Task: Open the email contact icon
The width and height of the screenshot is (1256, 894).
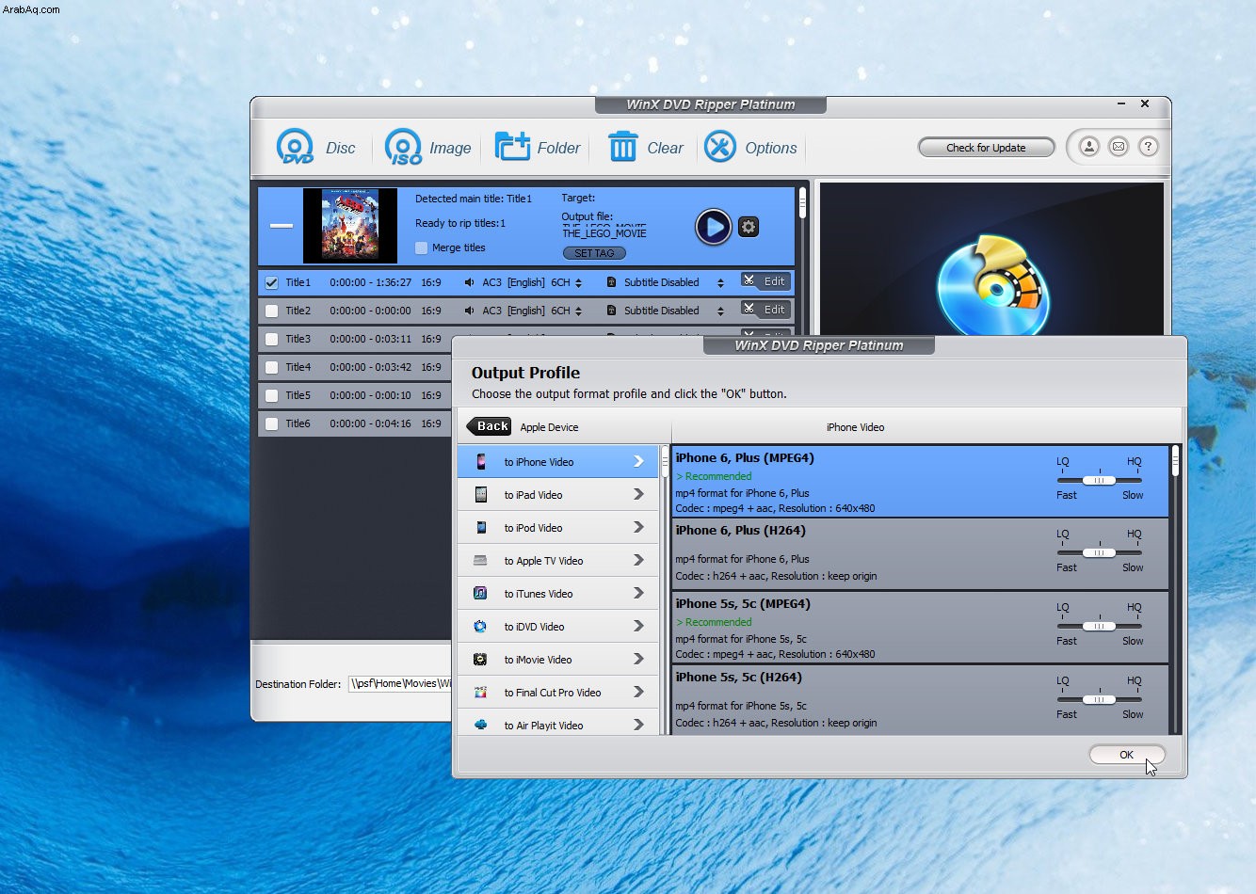Action: 1119,147
